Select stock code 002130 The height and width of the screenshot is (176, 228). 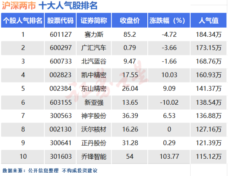tap(60, 129)
